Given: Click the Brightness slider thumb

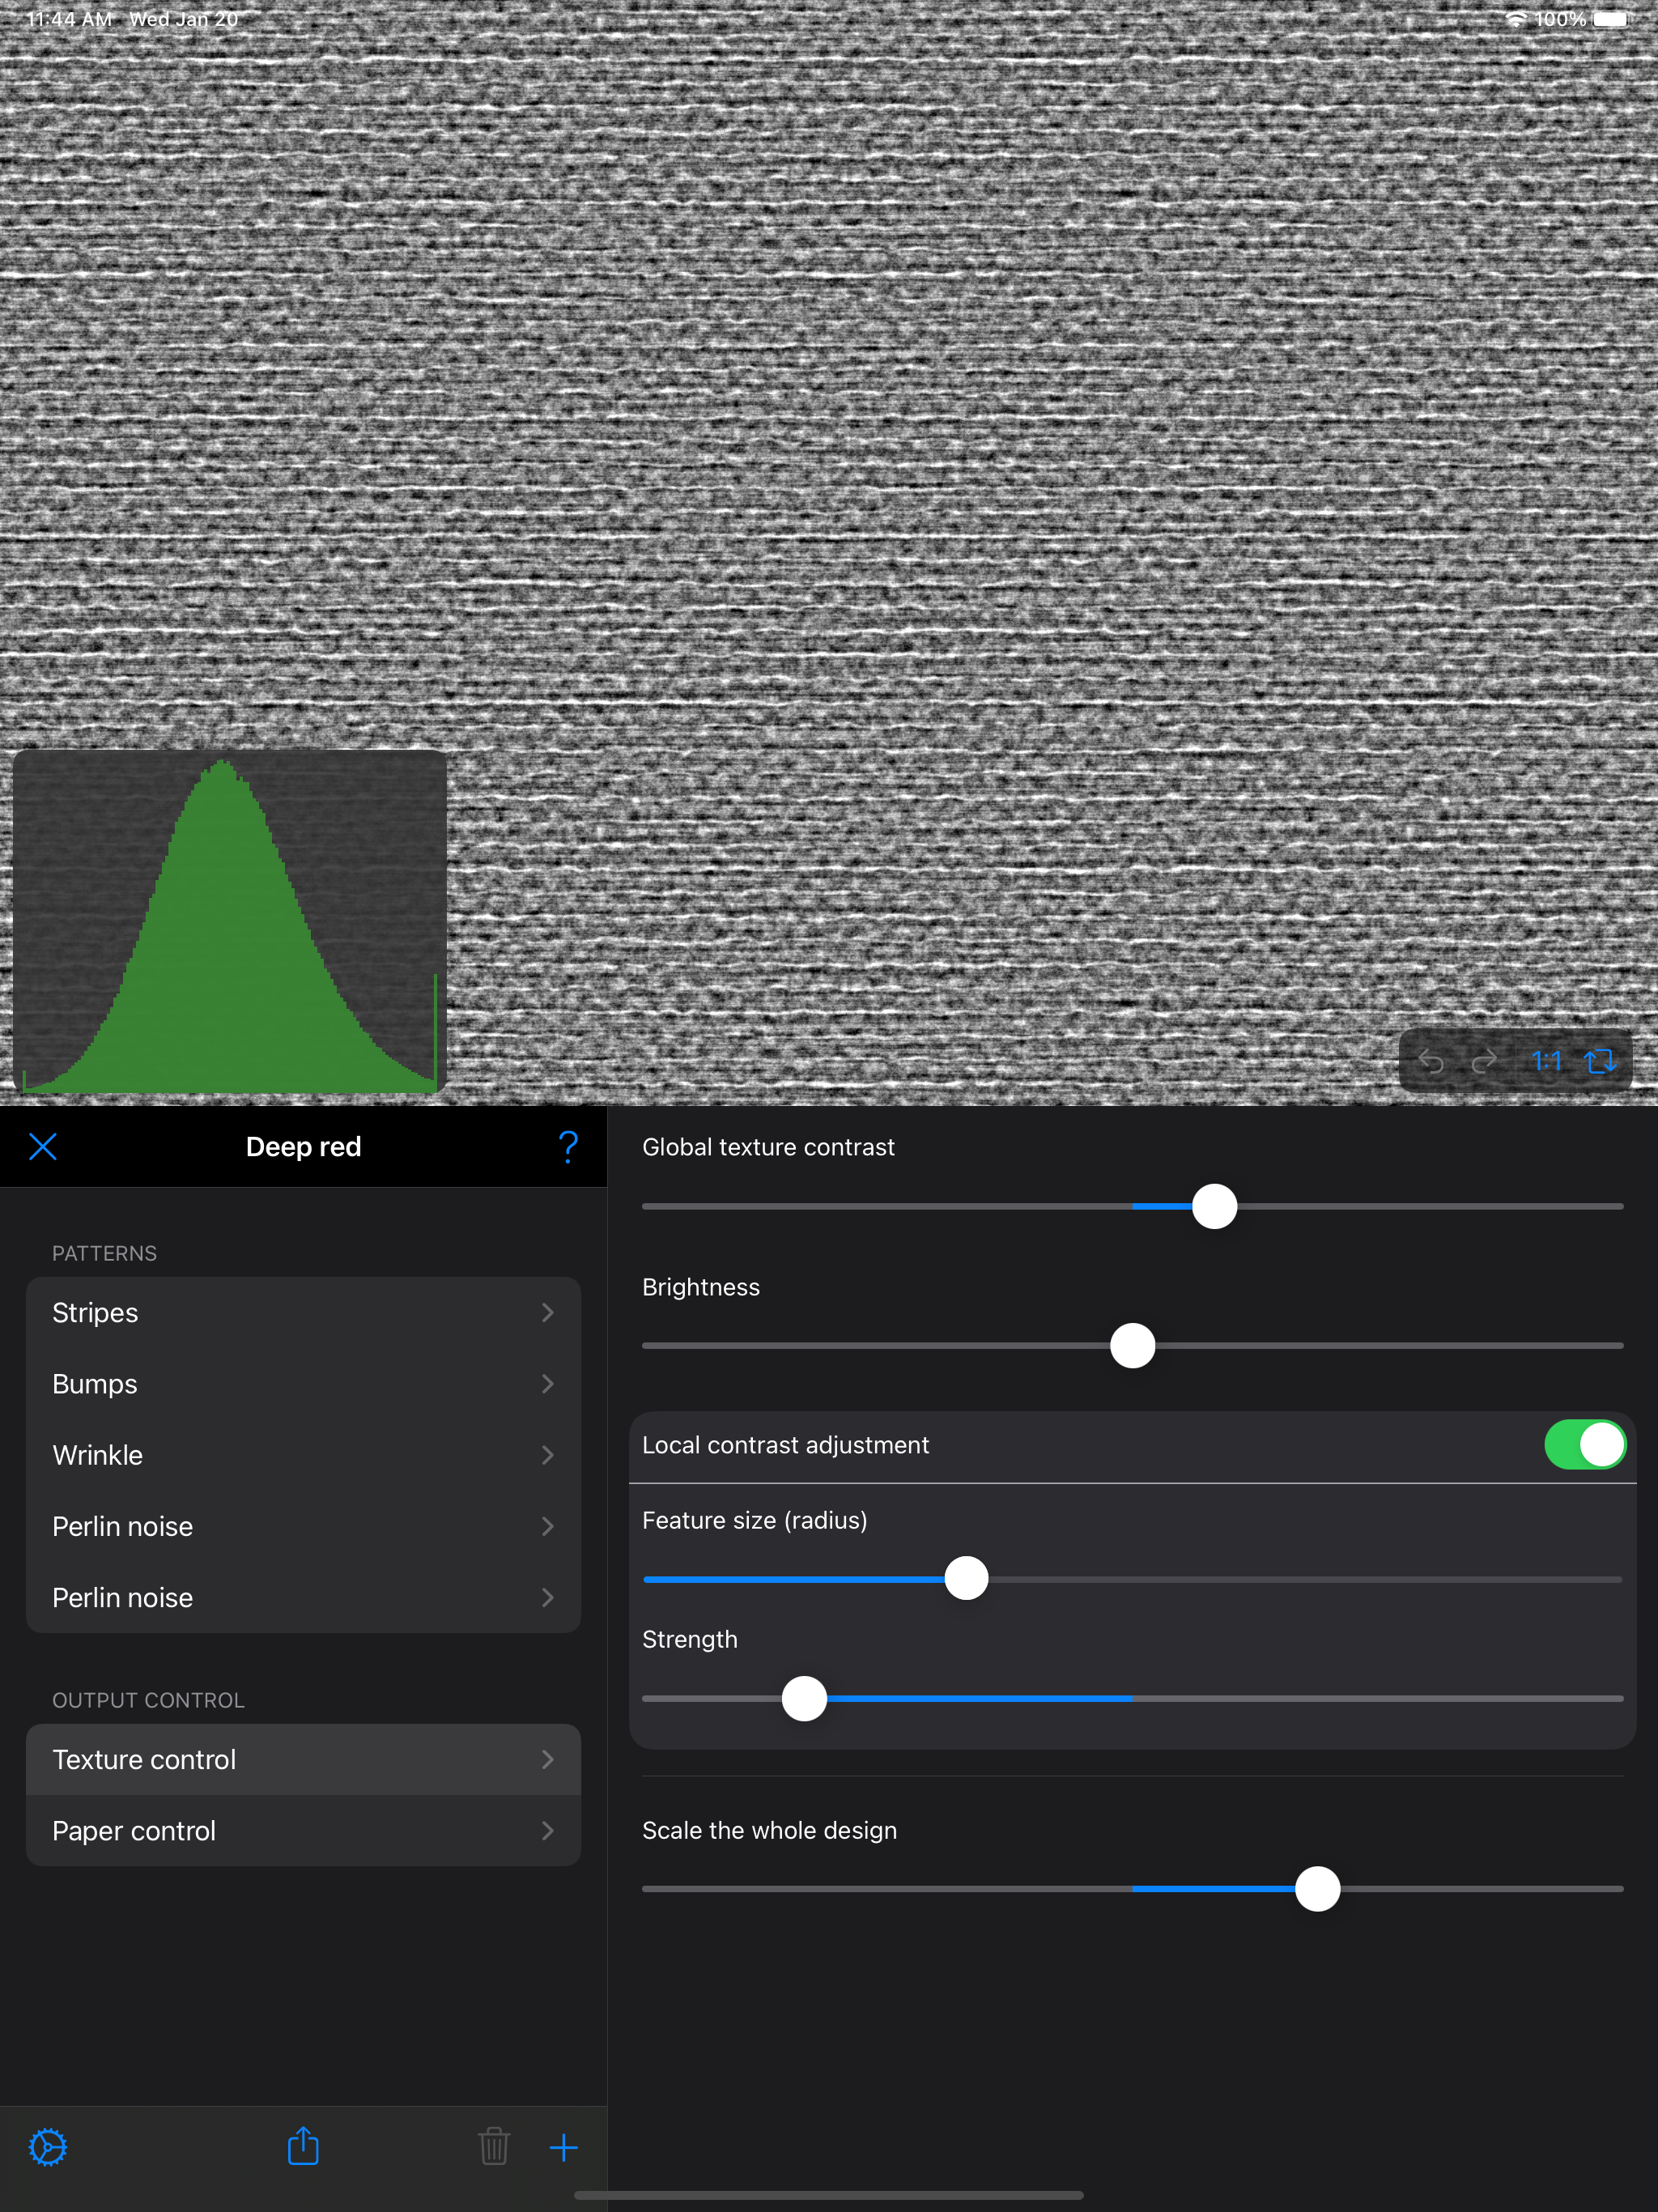Looking at the screenshot, I should coord(1132,1346).
